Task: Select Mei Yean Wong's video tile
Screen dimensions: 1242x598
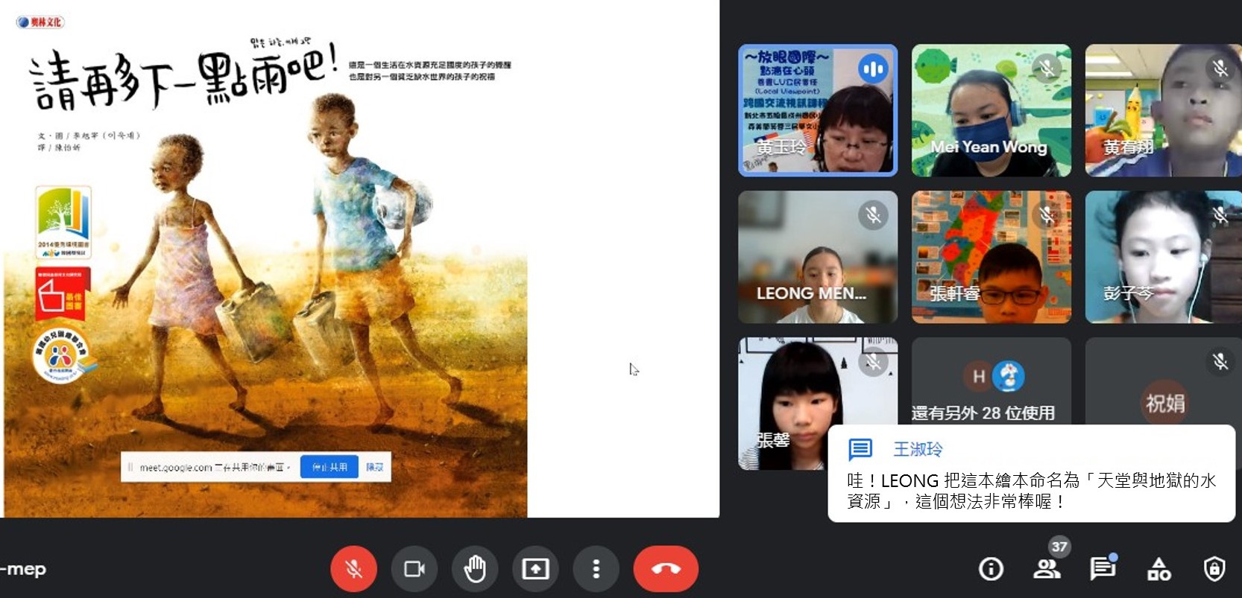Action: (x=992, y=110)
